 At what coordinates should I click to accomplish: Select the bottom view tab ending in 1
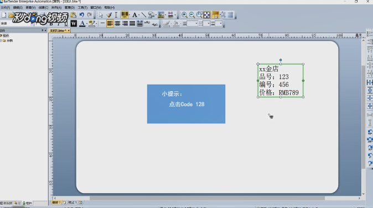56,202
